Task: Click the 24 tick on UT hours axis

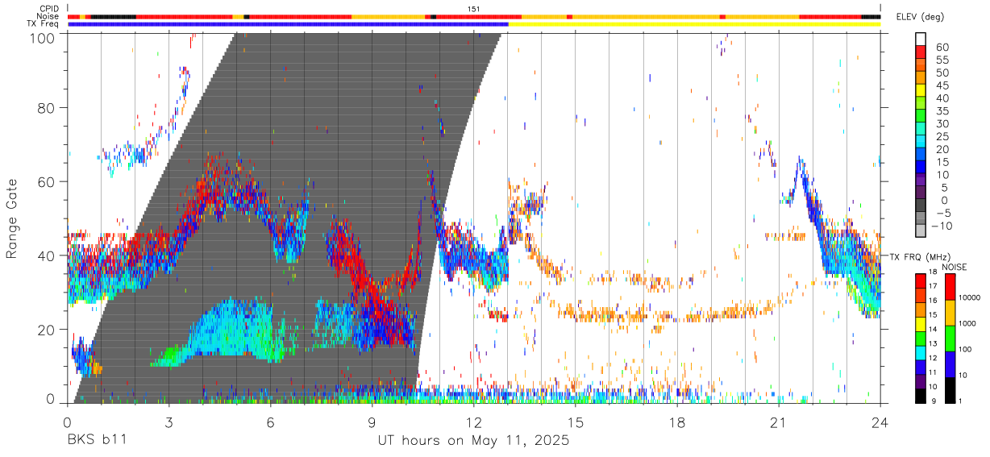Action: pyautogui.click(x=880, y=421)
